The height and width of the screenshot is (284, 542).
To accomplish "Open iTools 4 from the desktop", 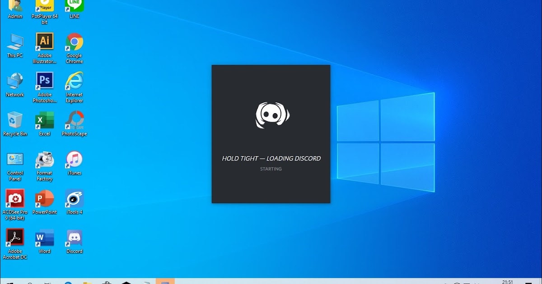I will click(x=74, y=199).
